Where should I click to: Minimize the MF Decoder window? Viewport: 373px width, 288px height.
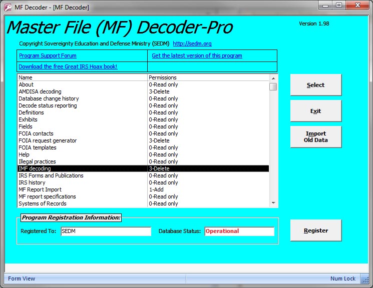click(x=325, y=5)
